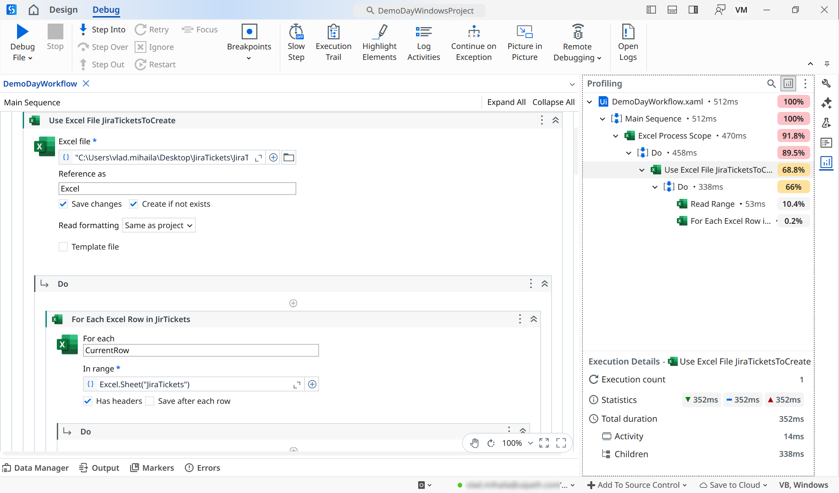Viewport: 839px width, 493px height.
Task: Toggle the Profiling chart view button
Action: [x=789, y=83]
